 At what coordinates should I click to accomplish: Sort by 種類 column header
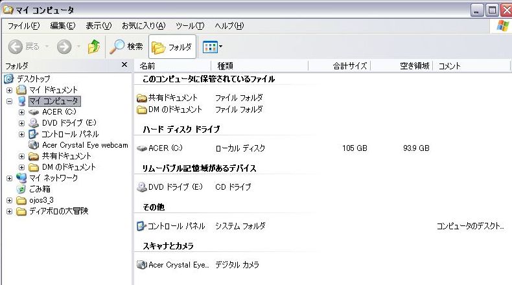[260, 66]
